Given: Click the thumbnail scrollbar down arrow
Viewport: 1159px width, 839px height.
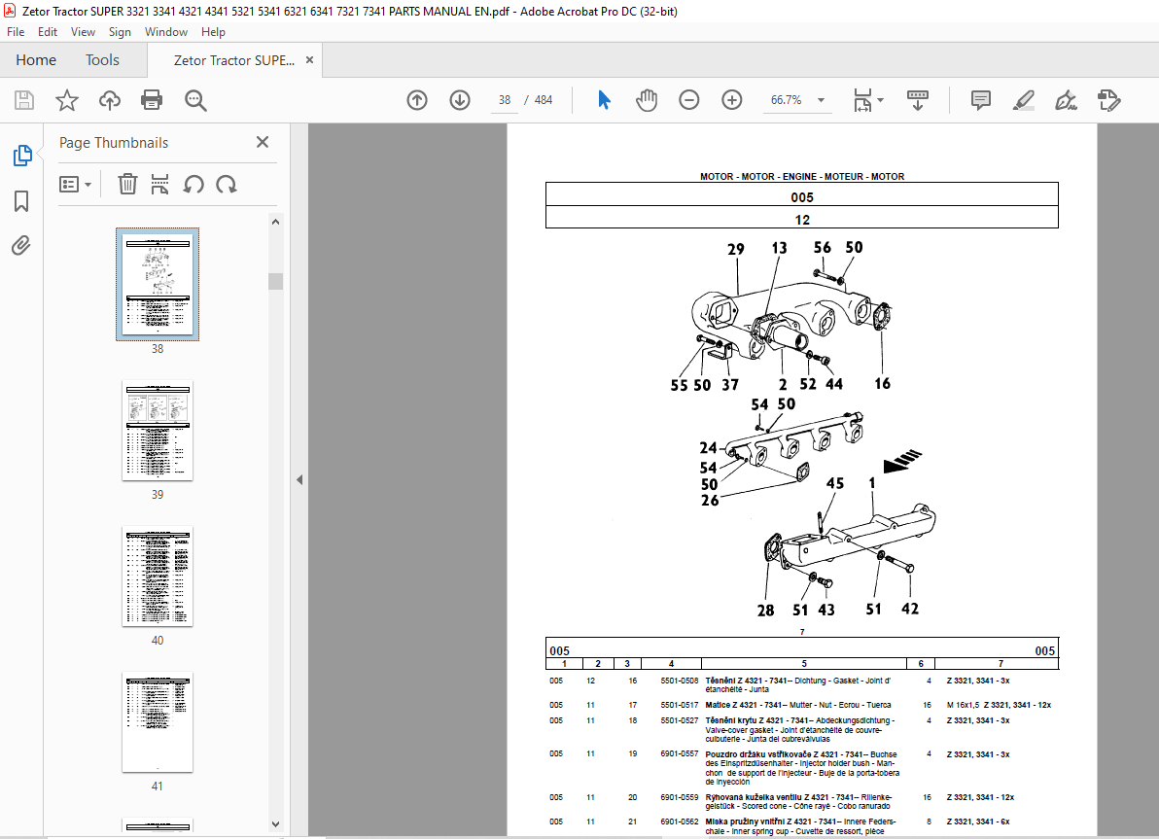Looking at the screenshot, I should click(x=276, y=824).
